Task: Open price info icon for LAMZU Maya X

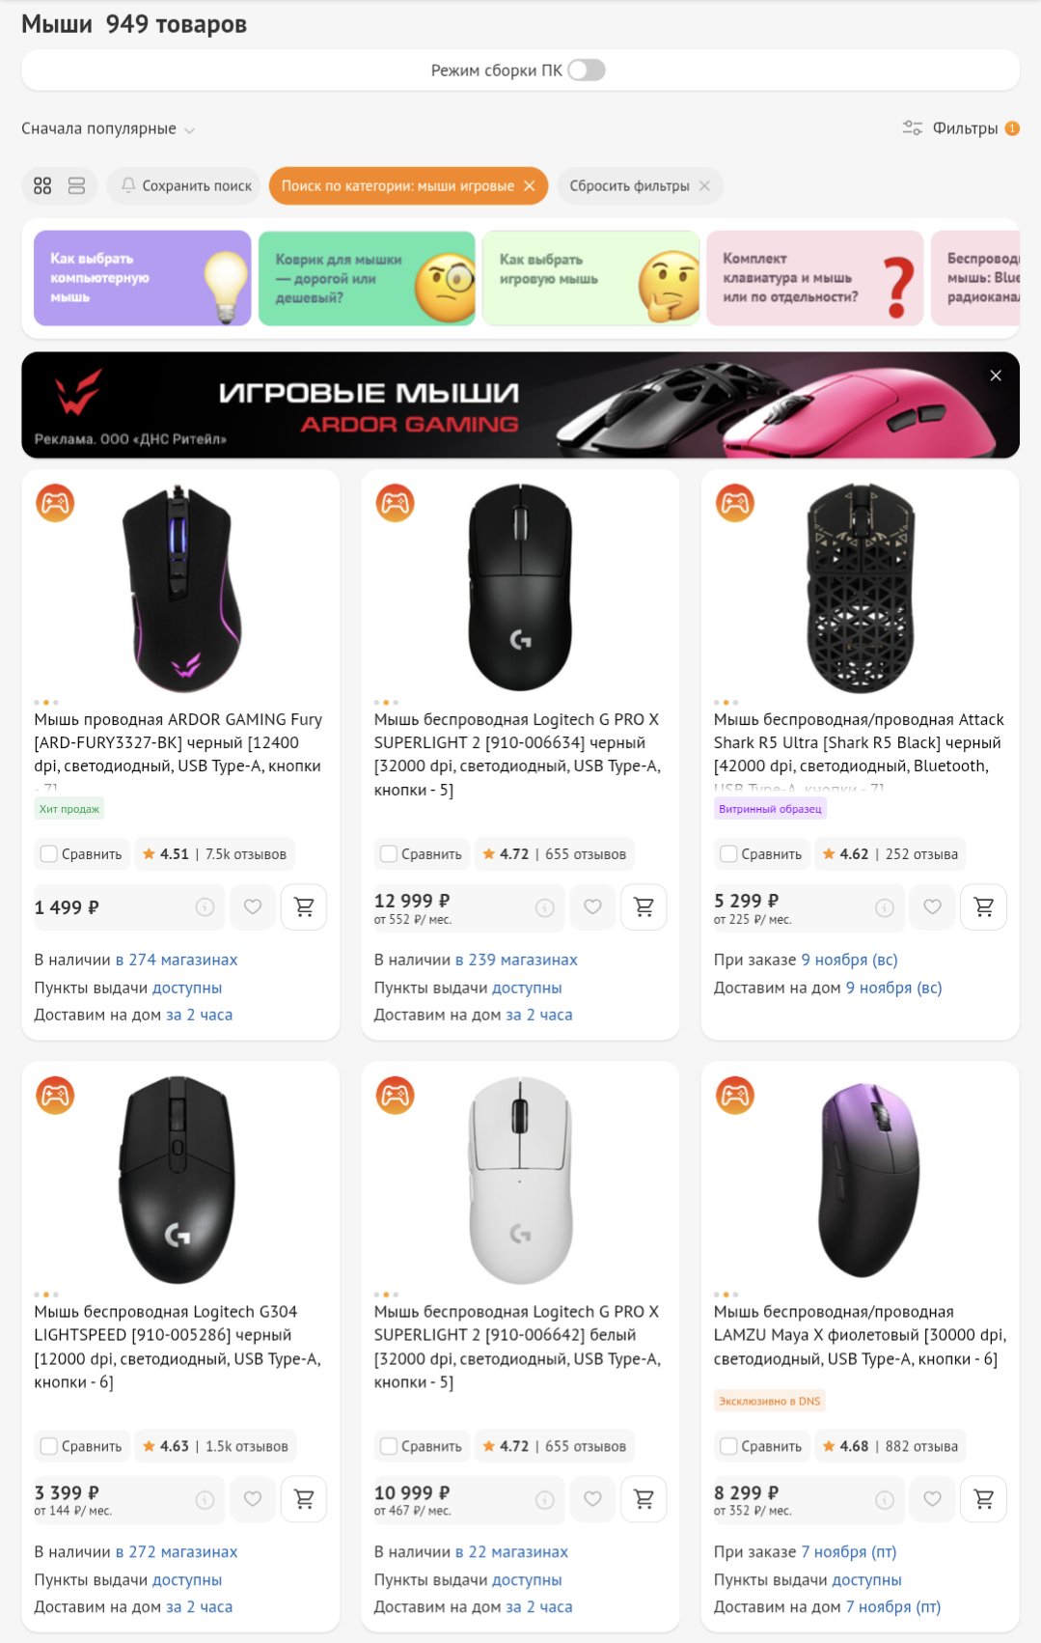Action: tap(884, 1500)
